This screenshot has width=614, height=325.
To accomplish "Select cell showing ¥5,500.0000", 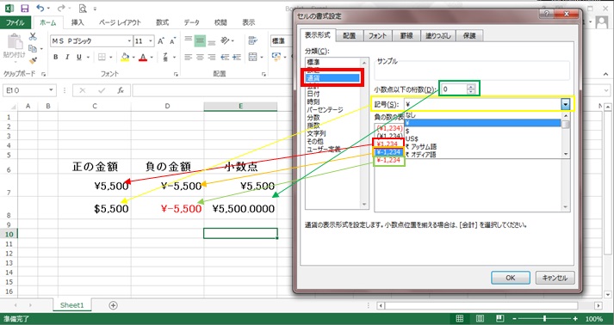I will 240,208.
